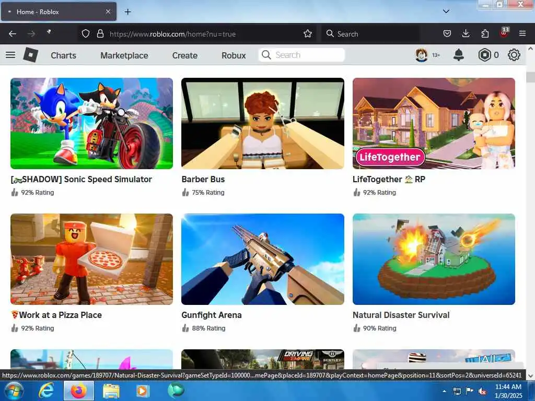
Task: Click the Roblox logo home icon
Action: tap(31, 55)
